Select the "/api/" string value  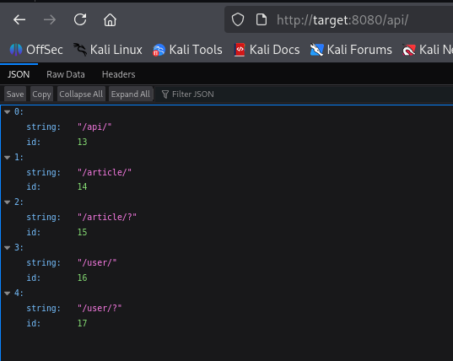(x=94, y=127)
